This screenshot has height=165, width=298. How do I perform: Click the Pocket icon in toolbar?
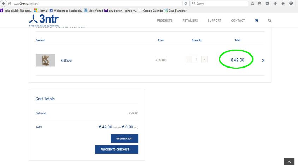coord(267,4)
